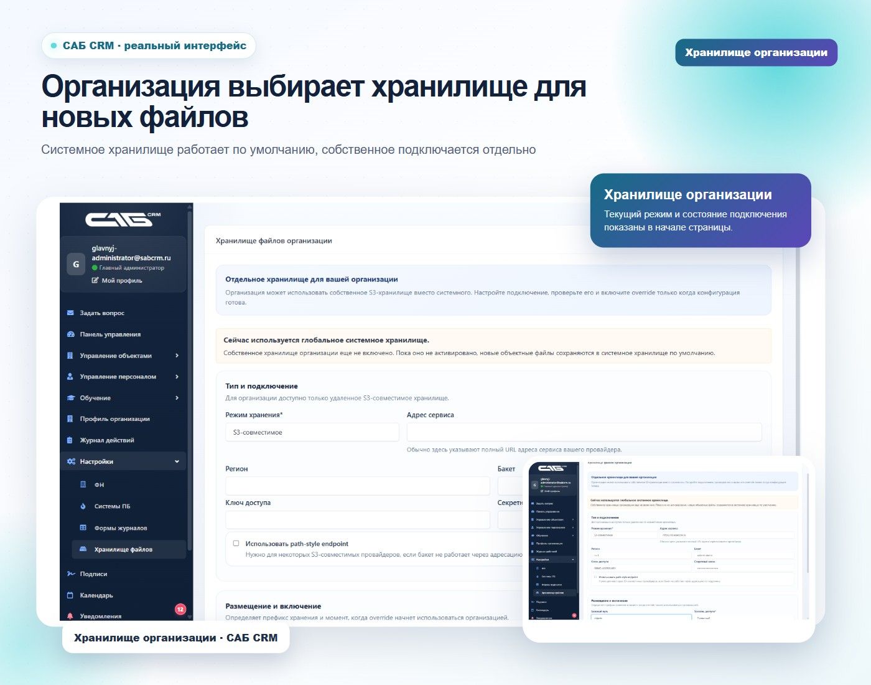Click the Мой профиль edit icon

(95, 280)
